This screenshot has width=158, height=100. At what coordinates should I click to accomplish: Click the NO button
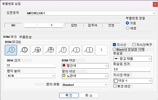tap(13, 25)
